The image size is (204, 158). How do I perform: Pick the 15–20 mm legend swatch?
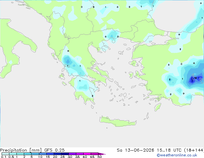(x=50, y=154)
